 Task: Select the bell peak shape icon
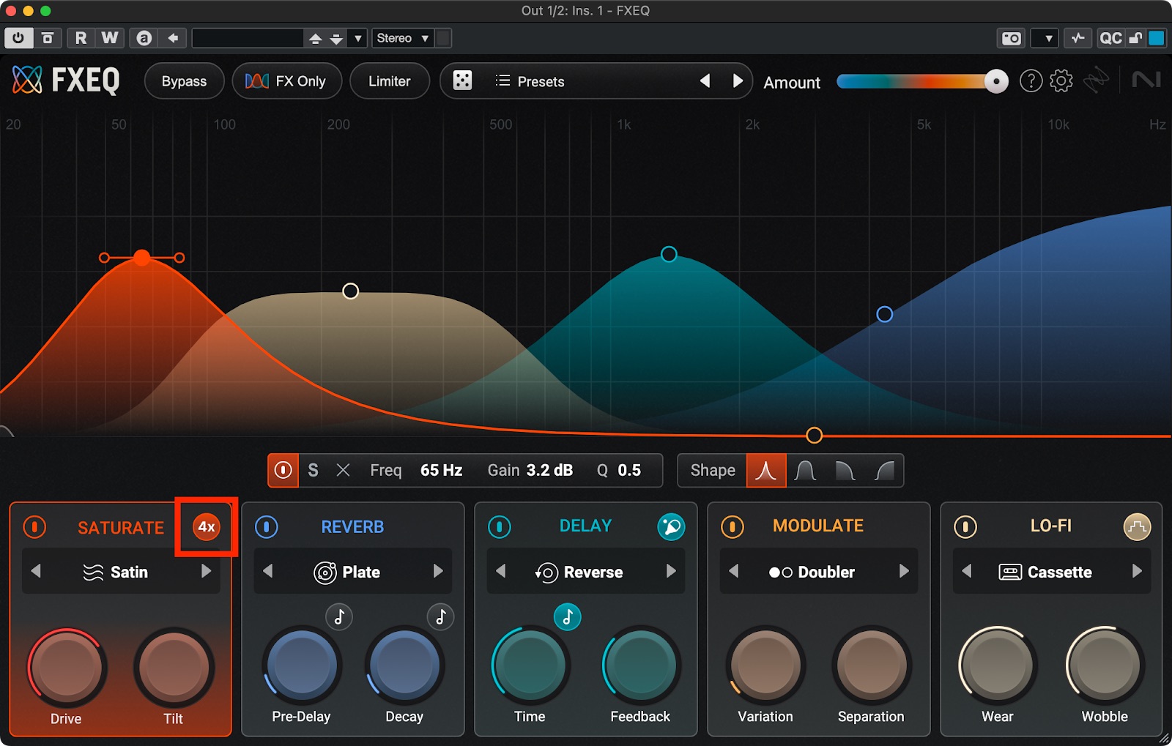[x=766, y=470]
